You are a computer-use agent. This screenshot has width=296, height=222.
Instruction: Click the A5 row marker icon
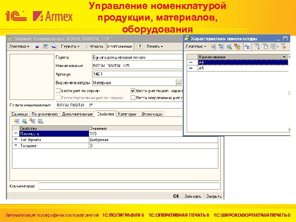click(191, 68)
